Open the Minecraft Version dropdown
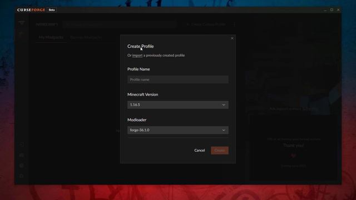The width and height of the screenshot is (356, 200). tap(178, 105)
